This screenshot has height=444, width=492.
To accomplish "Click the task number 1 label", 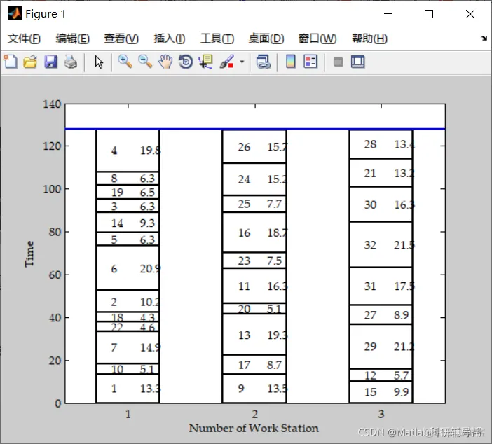I will point(114,389).
